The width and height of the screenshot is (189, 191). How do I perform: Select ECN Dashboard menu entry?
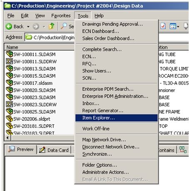pos(100,31)
